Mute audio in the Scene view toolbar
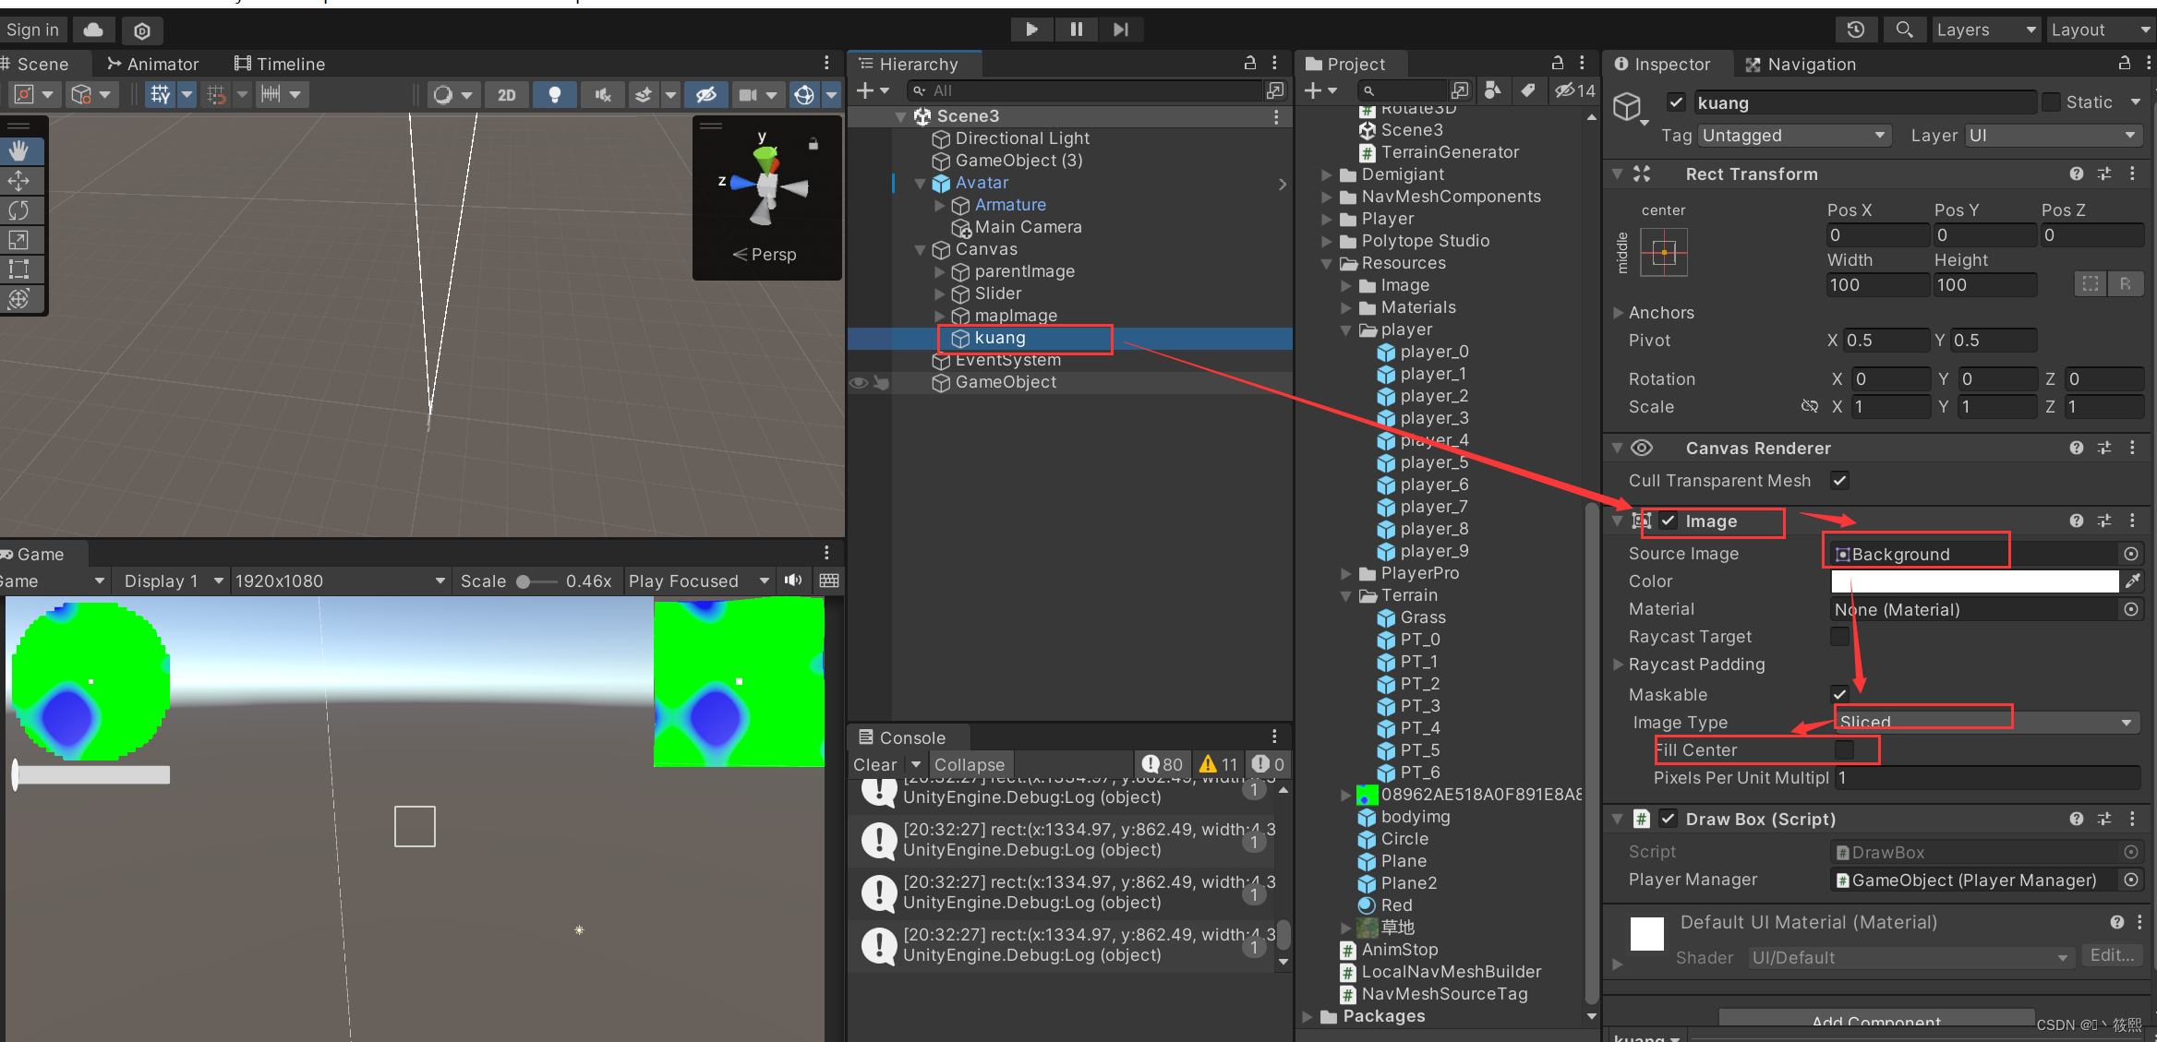This screenshot has width=2157, height=1042. point(602,94)
